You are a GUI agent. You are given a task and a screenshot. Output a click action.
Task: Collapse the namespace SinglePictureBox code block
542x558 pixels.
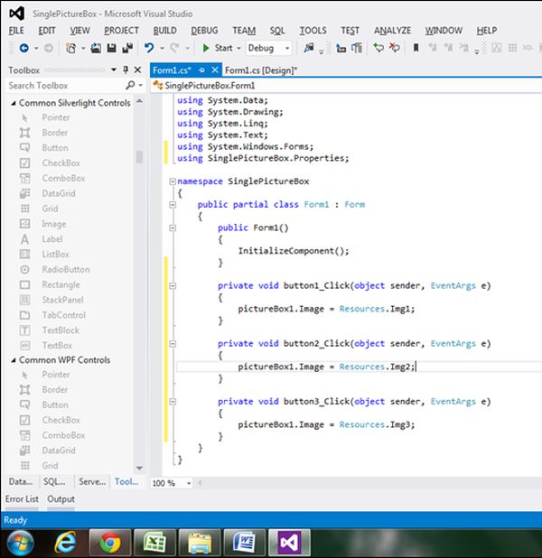click(171, 181)
